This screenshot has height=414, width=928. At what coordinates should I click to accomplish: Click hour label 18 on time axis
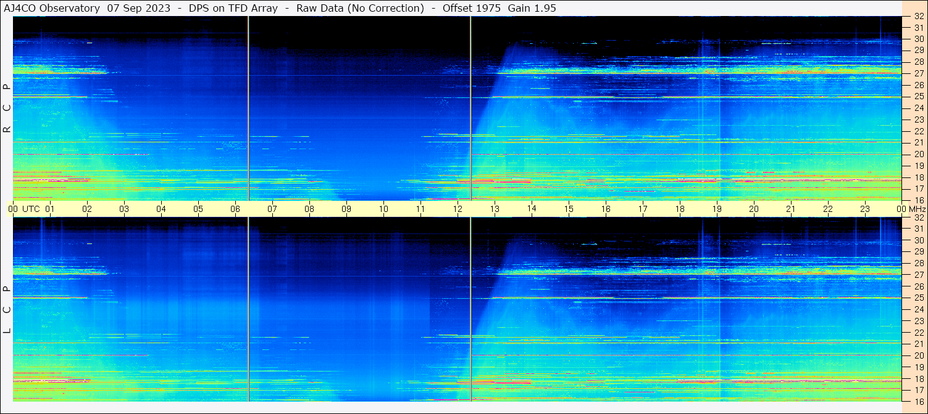680,209
